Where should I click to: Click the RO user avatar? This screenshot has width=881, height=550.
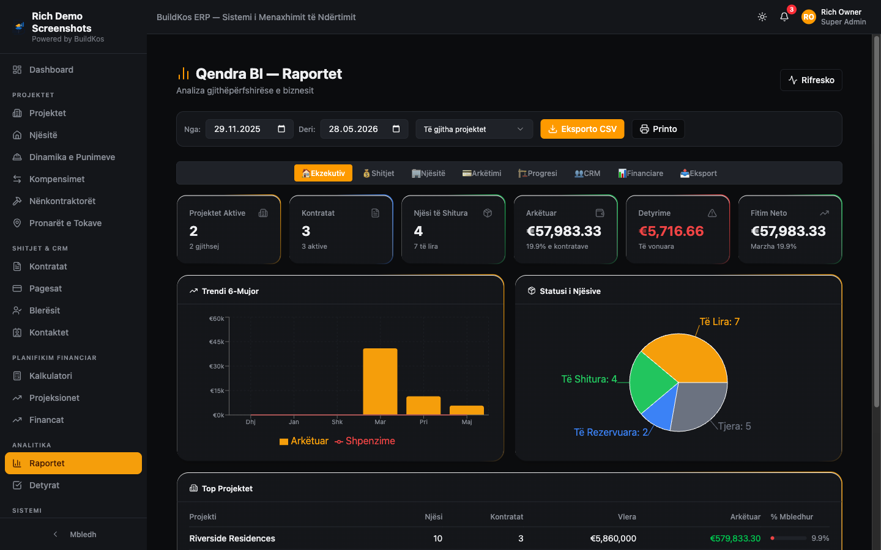click(x=809, y=17)
